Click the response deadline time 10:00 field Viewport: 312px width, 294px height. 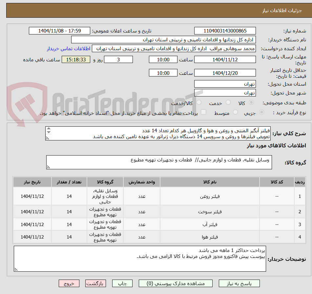[x=163, y=59]
